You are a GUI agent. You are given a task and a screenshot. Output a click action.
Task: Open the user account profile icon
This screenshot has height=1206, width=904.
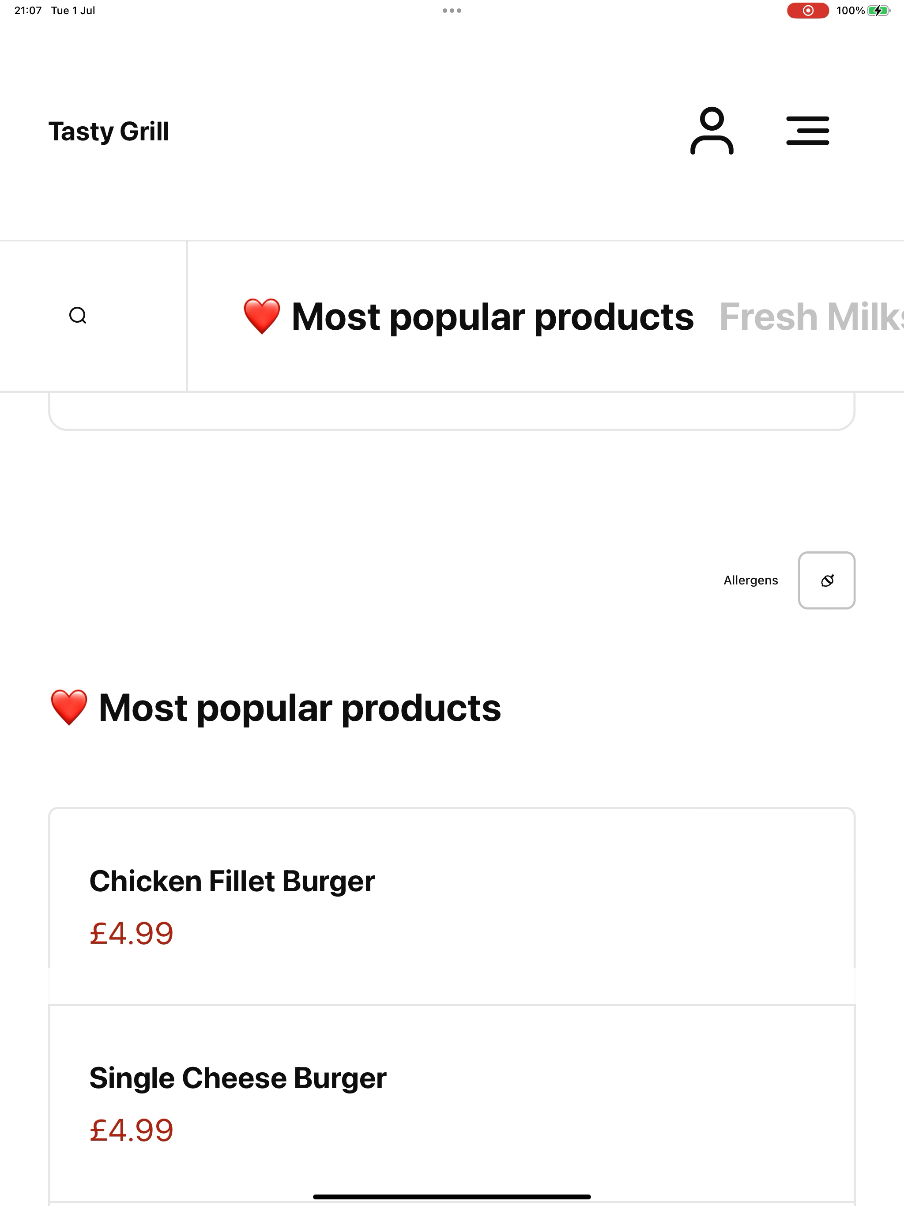coord(712,131)
